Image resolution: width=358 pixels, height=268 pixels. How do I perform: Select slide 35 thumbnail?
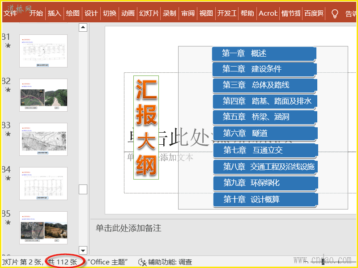(43, 228)
